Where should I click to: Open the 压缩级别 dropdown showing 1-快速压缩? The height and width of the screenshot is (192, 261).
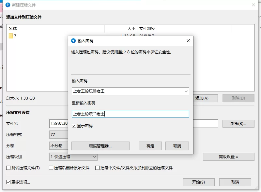coord(73,157)
